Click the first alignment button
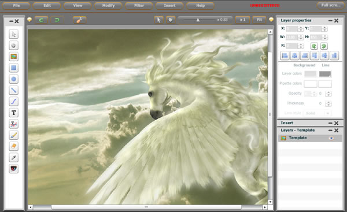The image size is (347, 212). tap(285, 55)
